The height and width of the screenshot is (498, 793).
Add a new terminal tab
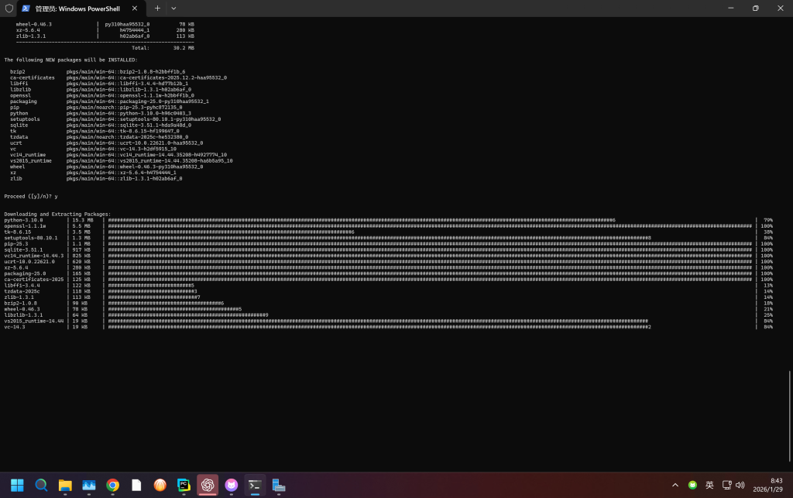pyautogui.click(x=157, y=8)
